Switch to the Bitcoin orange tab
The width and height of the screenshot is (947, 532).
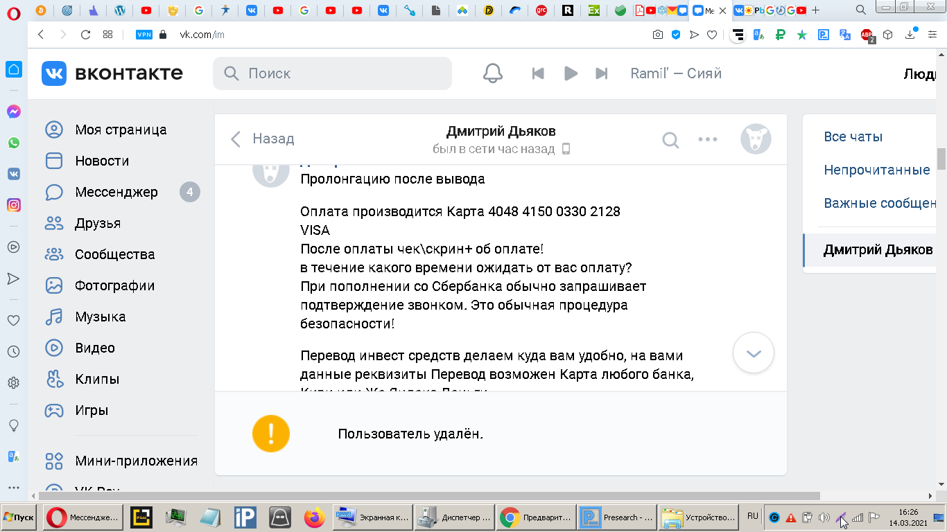(x=40, y=10)
